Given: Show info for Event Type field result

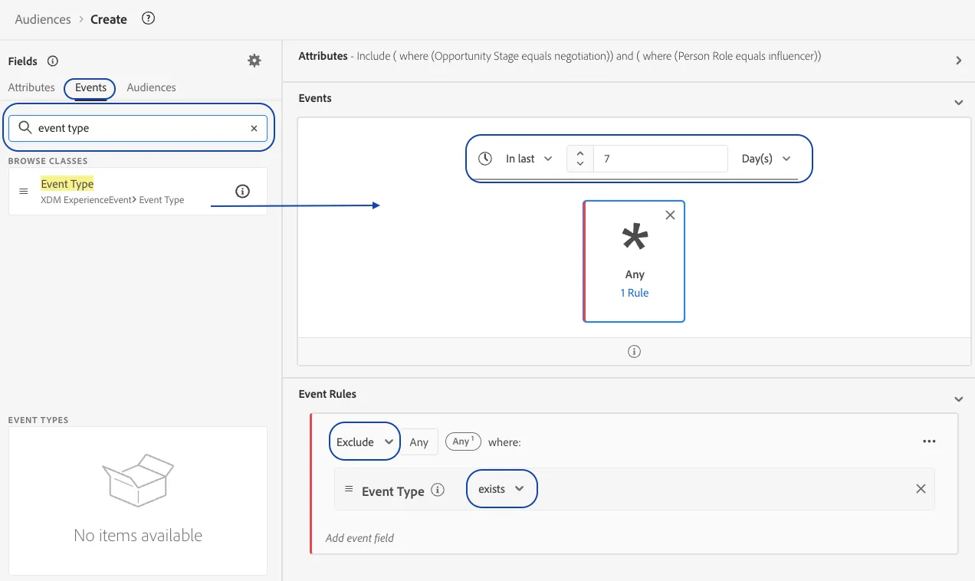Looking at the screenshot, I should point(242,192).
